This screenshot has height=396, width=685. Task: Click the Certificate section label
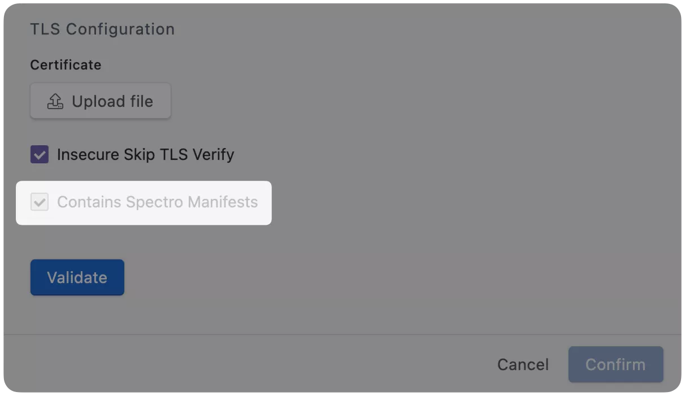point(66,64)
